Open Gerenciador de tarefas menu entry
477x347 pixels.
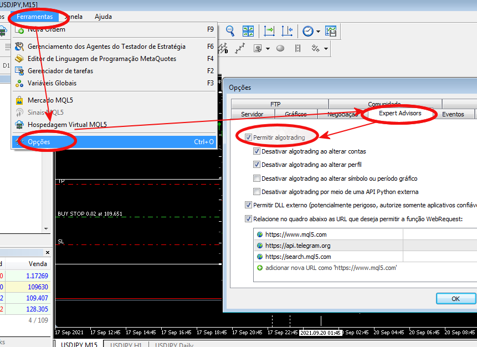(x=114, y=70)
